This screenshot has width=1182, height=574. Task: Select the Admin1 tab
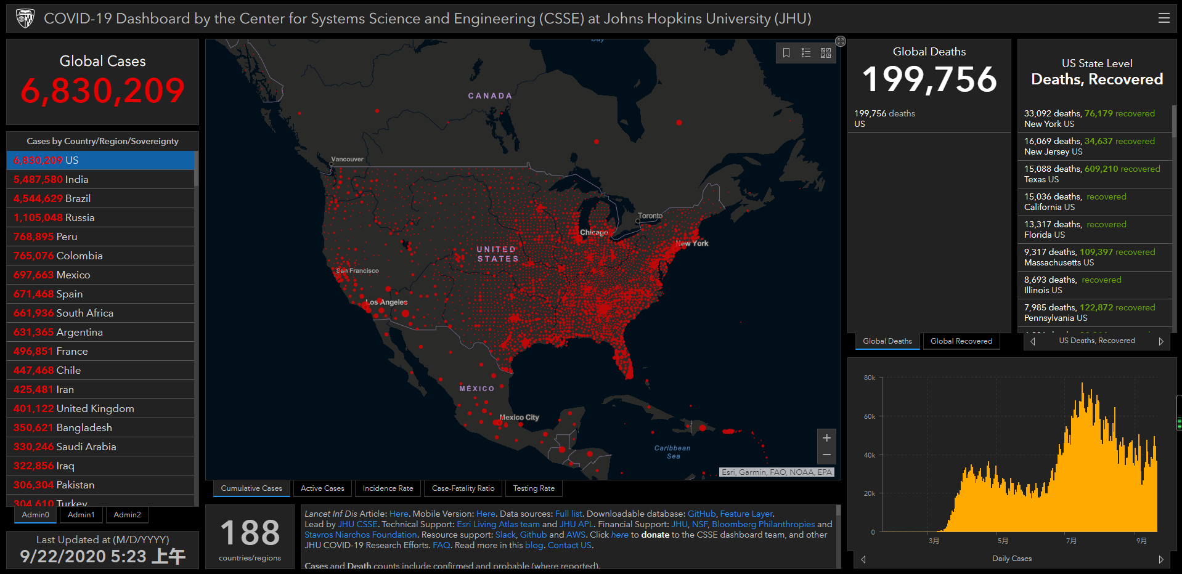coord(81,515)
